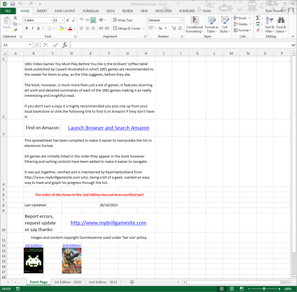Click the Paste clipboard icon
This screenshot has height=292, width=297.
tap(7, 21)
